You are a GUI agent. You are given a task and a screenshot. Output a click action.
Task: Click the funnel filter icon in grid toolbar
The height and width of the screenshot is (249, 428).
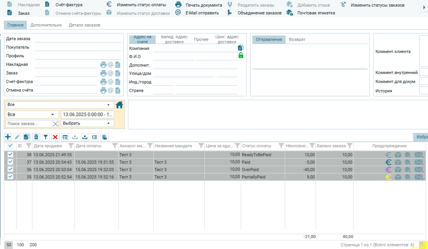tap(46, 137)
